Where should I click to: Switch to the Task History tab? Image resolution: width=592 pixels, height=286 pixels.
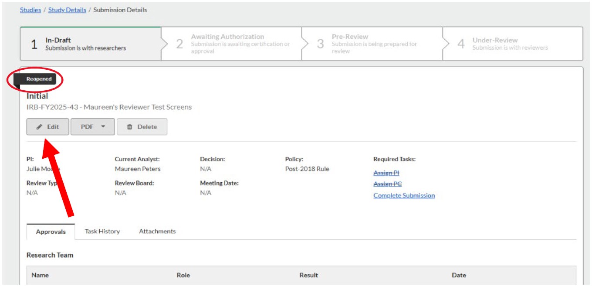click(x=102, y=232)
